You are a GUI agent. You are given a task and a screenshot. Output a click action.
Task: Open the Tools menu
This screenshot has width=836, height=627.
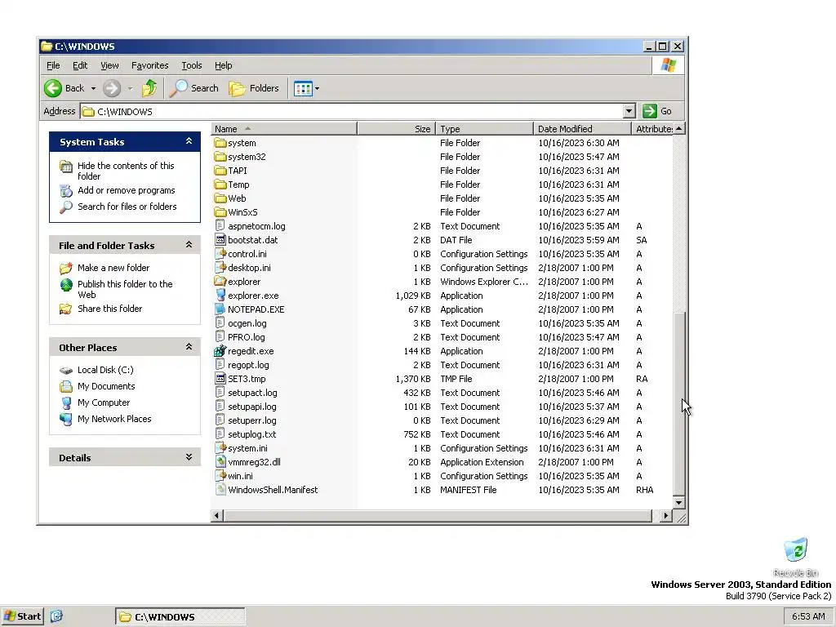pyautogui.click(x=191, y=65)
